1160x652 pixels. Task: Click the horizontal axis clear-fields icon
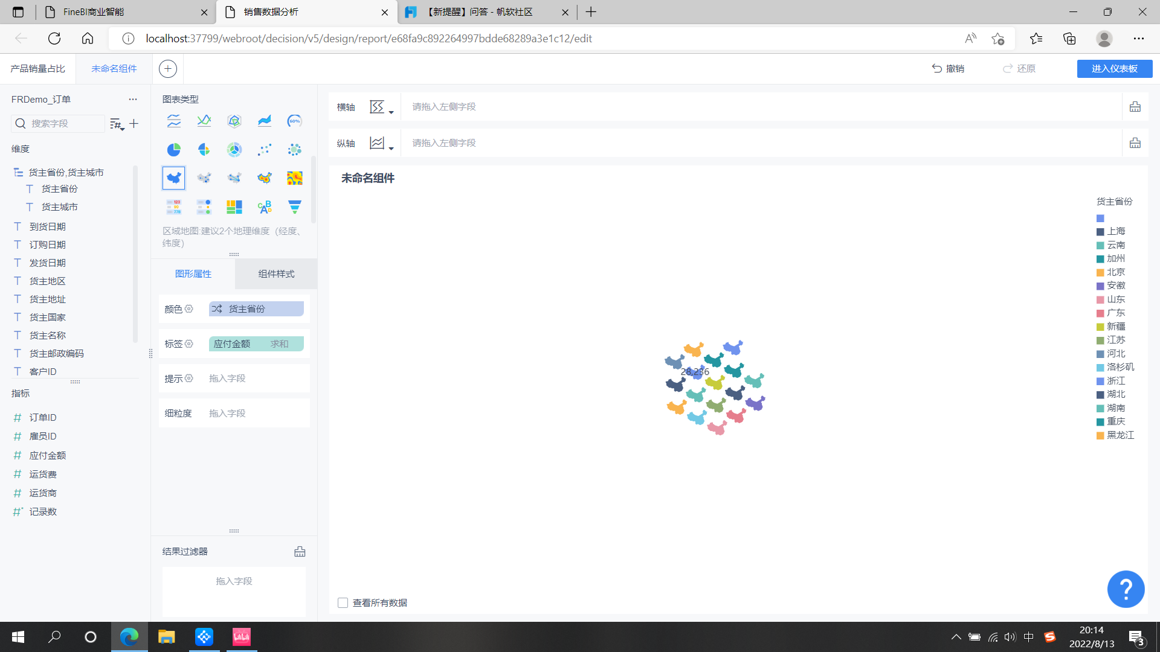click(1135, 107)
